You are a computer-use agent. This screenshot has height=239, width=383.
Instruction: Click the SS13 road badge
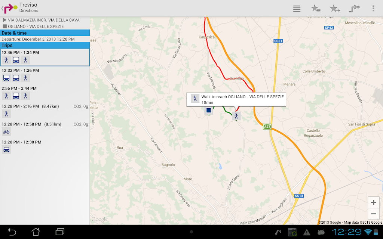click(299, 196)
